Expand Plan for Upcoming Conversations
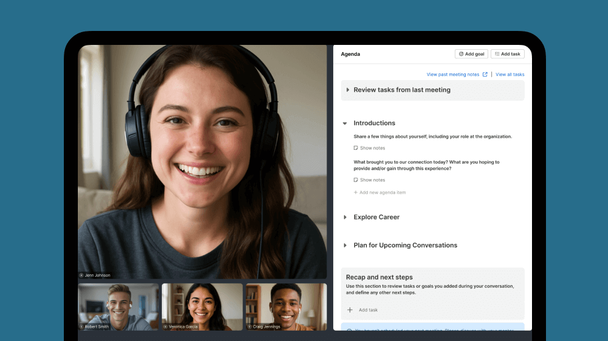The width and height of the screenshot is (608, 341). point(345,245)
